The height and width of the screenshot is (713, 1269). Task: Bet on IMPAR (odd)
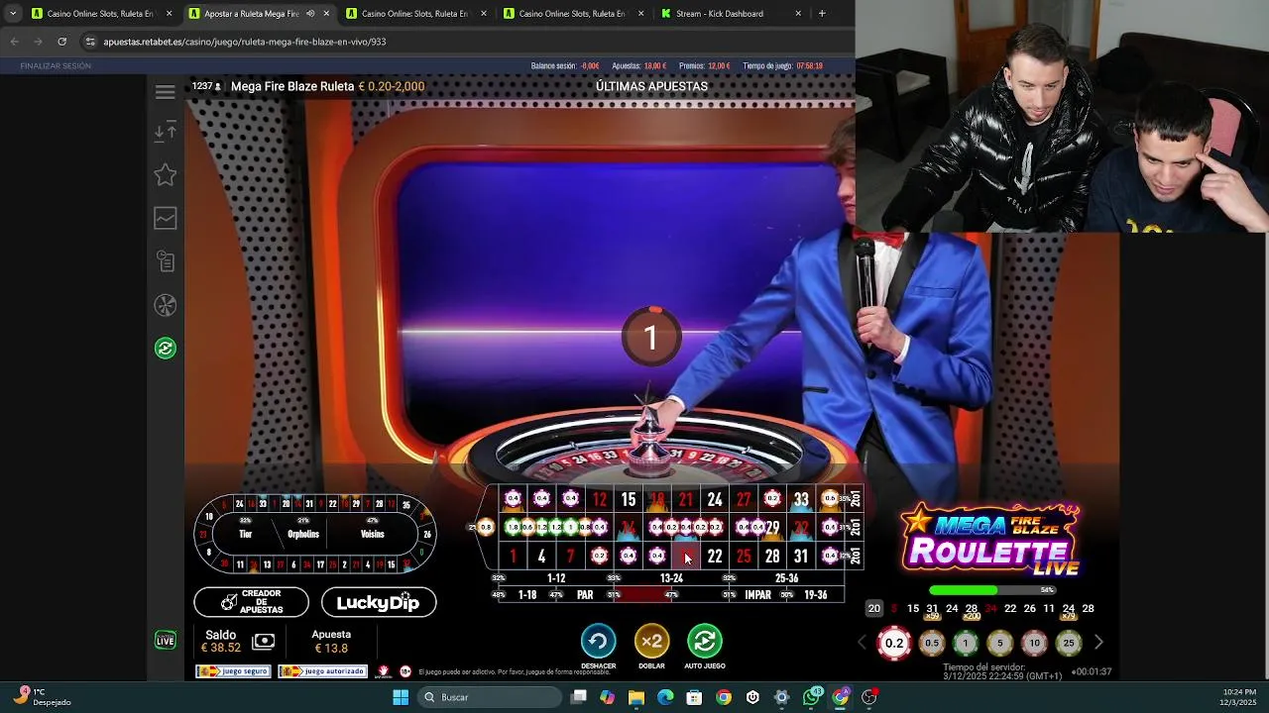point(757,595)
